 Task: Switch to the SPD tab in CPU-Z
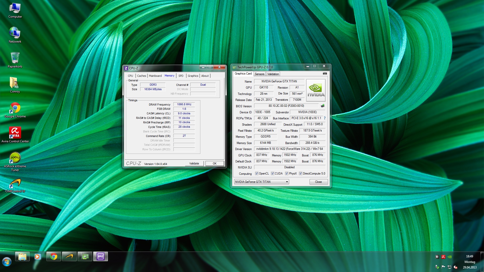181,76
